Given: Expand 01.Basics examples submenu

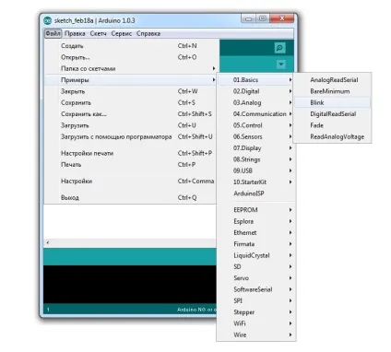Looking at the screenshot, I should point(255,80).
